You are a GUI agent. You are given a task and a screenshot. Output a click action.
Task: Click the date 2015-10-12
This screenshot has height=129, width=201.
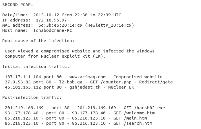(x=46, y=15)
